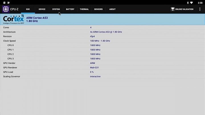Select the CPU 1 row label
This screenshot has height=115, width=205.
(11, 50)
